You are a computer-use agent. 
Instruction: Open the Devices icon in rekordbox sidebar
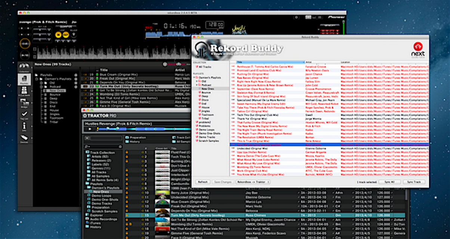[24, 139]
